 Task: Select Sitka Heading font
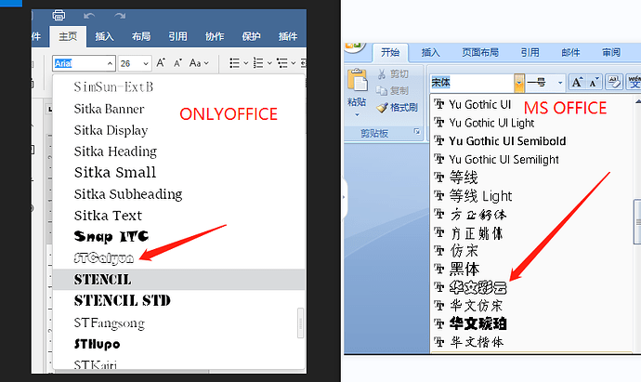pos(179,151)
